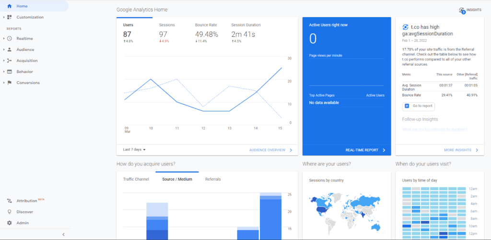491x240 pixels.
Task: Expand the Audience reports arrow
Action: [4, 49]
